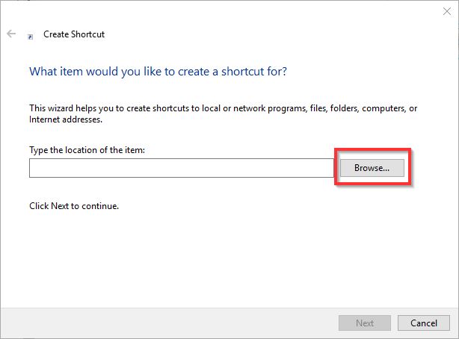Click the back arrow in the wizard header
This screenshot has height=339, width=459.
point(11,34)
